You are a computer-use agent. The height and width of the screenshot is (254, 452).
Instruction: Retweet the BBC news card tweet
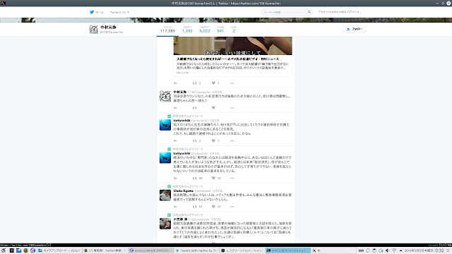(x=195, y=83)
